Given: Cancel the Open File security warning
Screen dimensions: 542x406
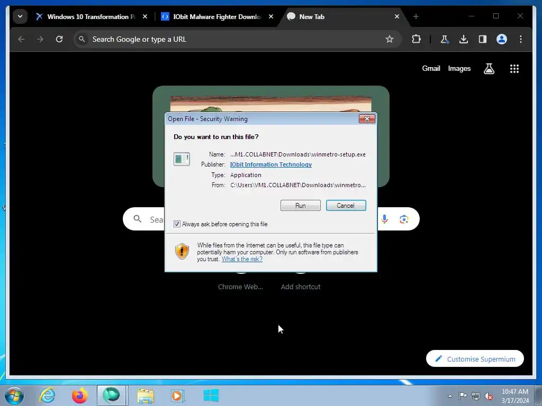Looking at the screenshot, I should tap(346, 206).
